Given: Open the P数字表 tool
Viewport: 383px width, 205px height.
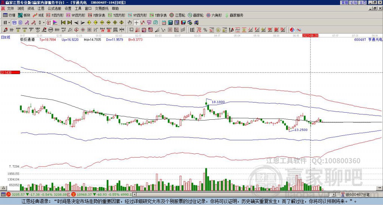Looking at the screenshot, I should coord(97,15).
